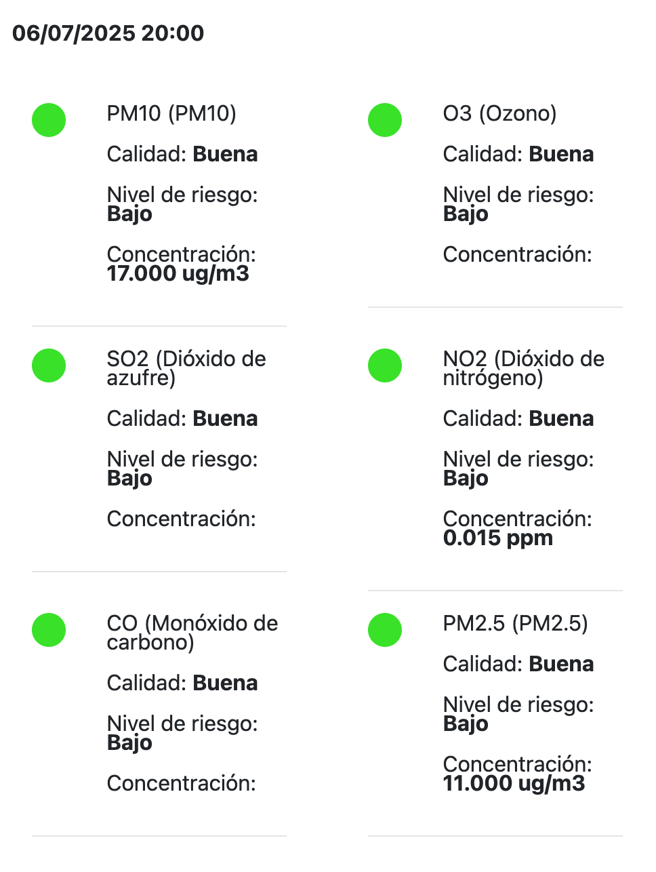Click the 0.015 ppm concentration value
The image size is (656, 872).
(x=498, y=538)
